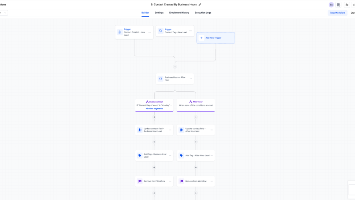Switch to the Settings tab
Viewport: 355px width, 200px height.
point(159,13)
